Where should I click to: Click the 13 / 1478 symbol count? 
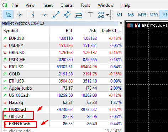point(113,131)
